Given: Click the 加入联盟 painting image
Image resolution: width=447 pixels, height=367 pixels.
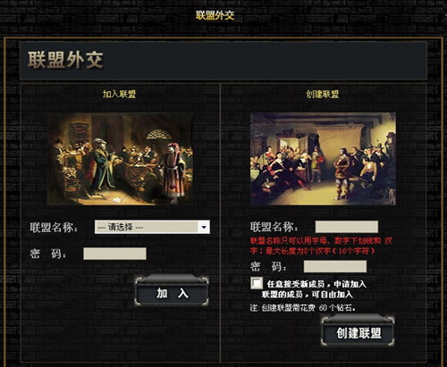Looking at the screenshot, I should point(120,159).
